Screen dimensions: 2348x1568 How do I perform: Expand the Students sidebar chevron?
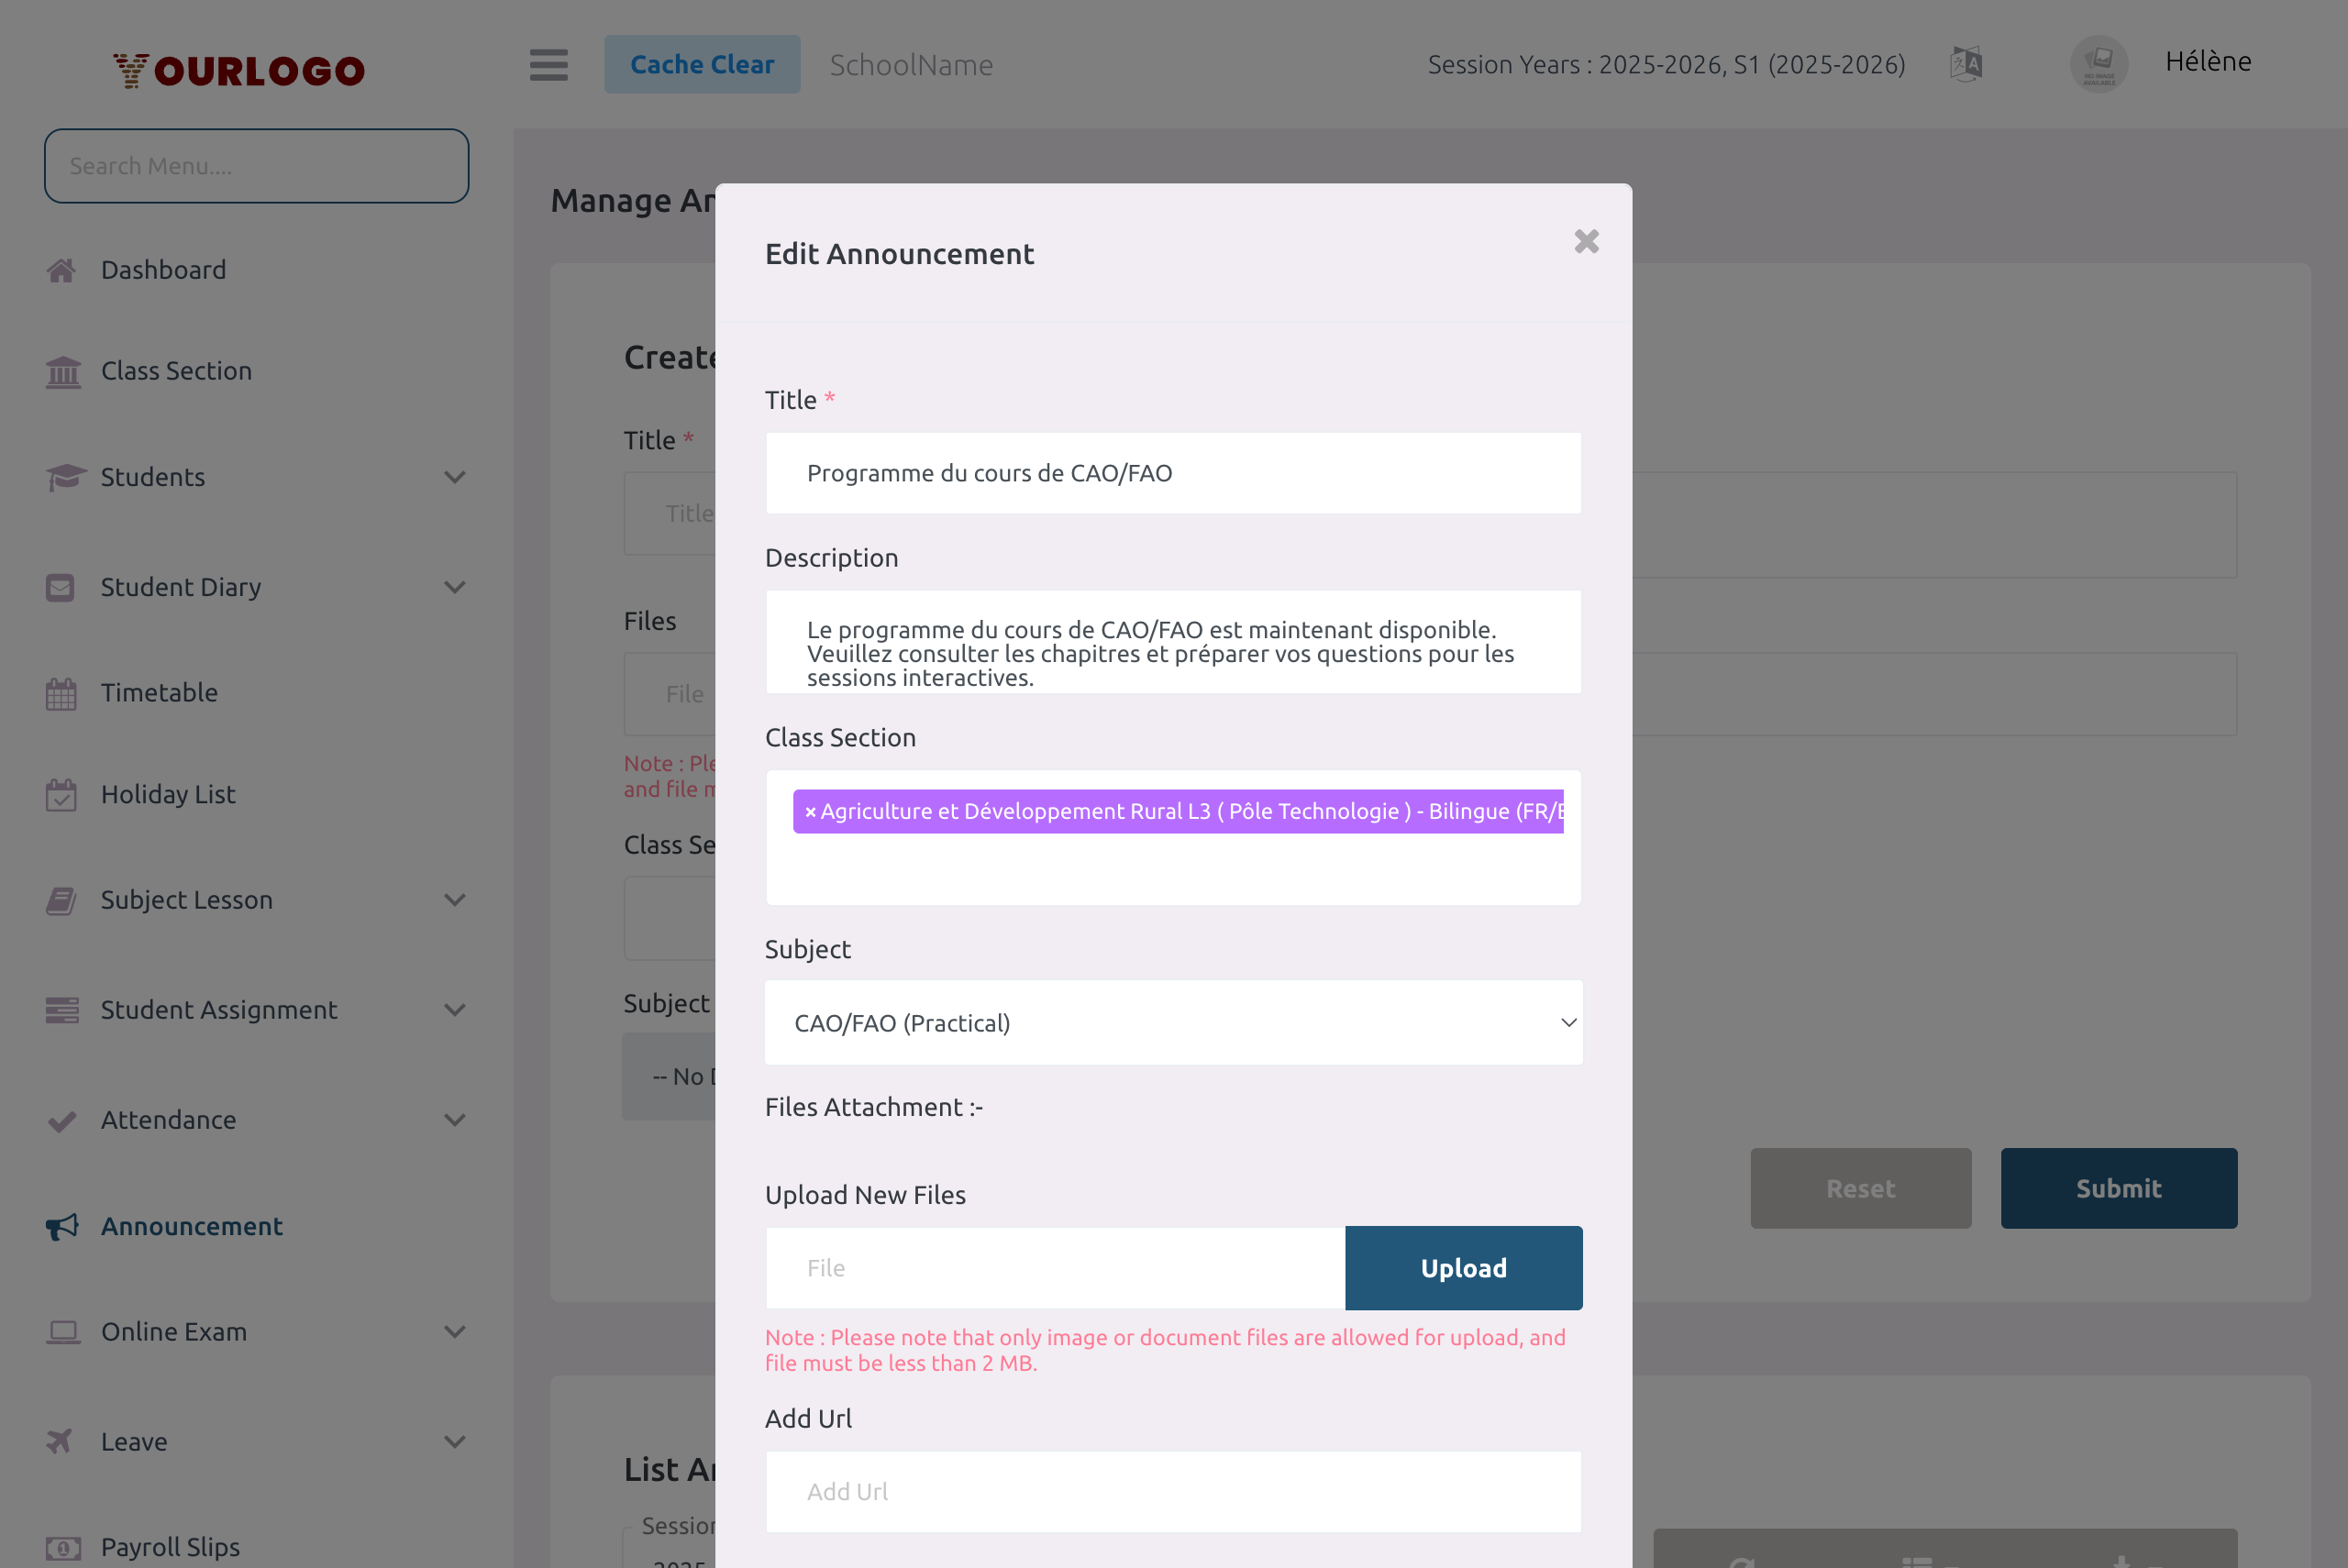point(456,478)
